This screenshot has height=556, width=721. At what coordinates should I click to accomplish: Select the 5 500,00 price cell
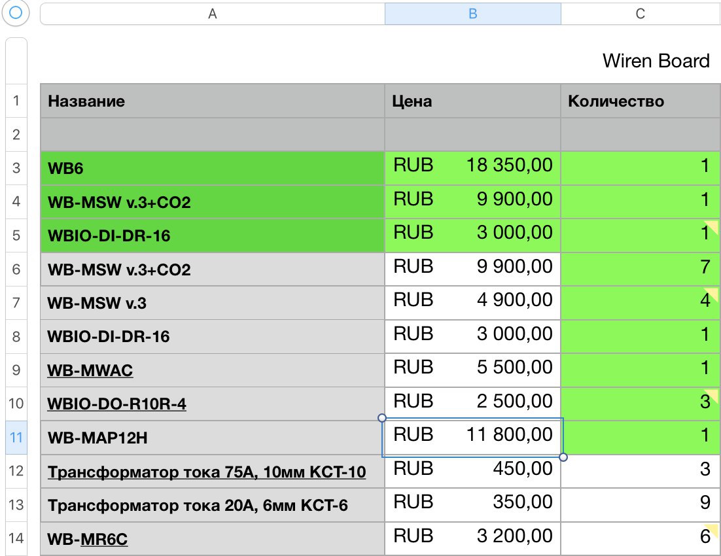(472, 370)
